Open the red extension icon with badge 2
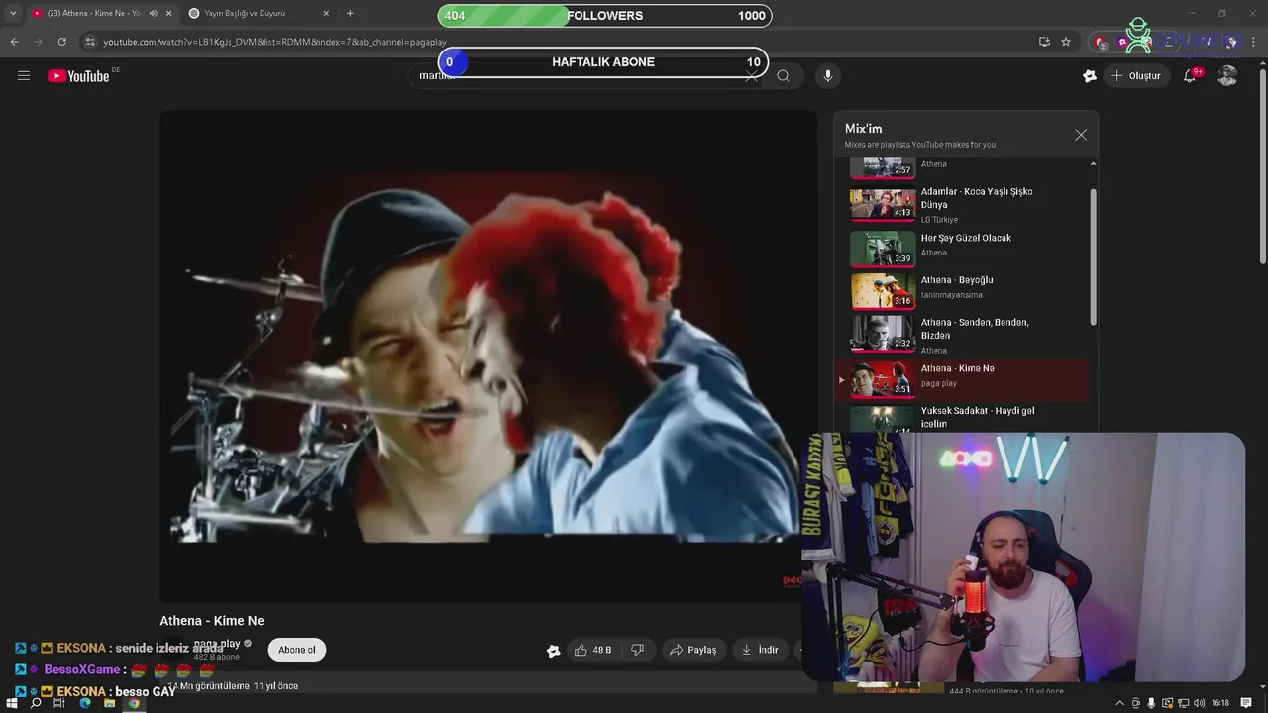Image resolution: width=1268 pixels, height=713 pixels. (1100, 42)
